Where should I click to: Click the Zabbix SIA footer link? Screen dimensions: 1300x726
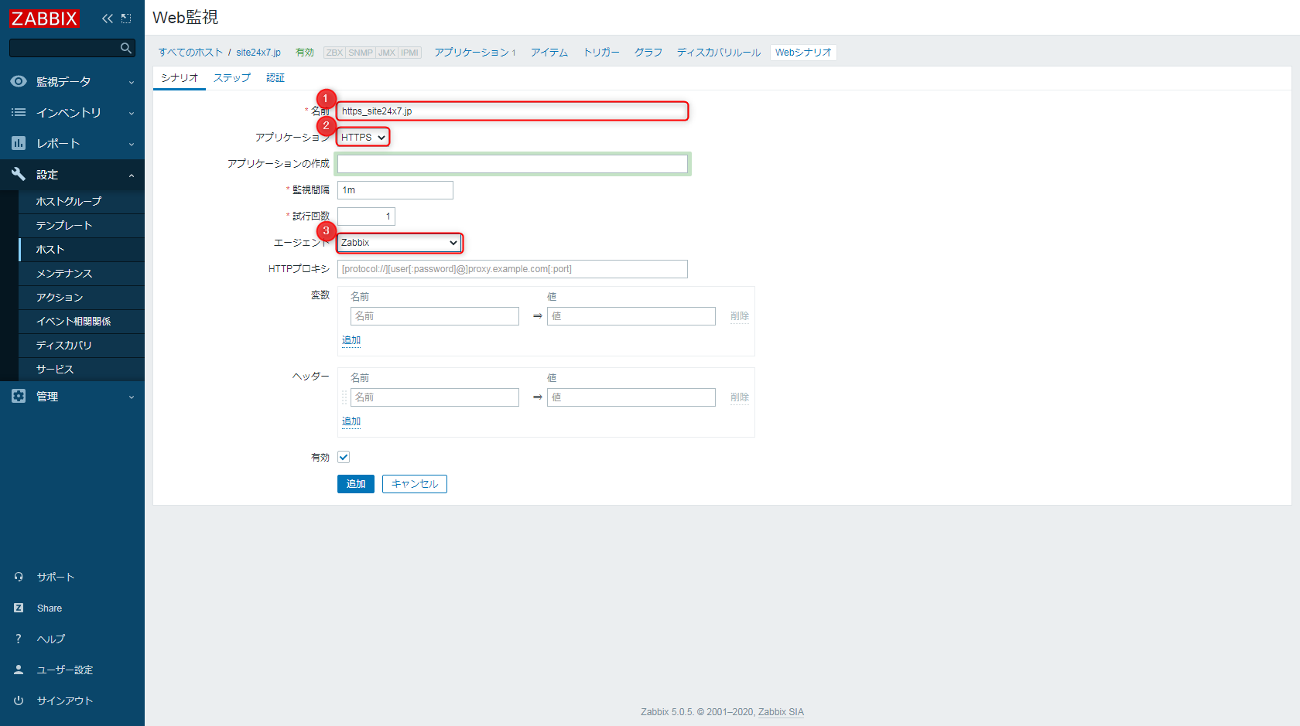pos(781,712)
